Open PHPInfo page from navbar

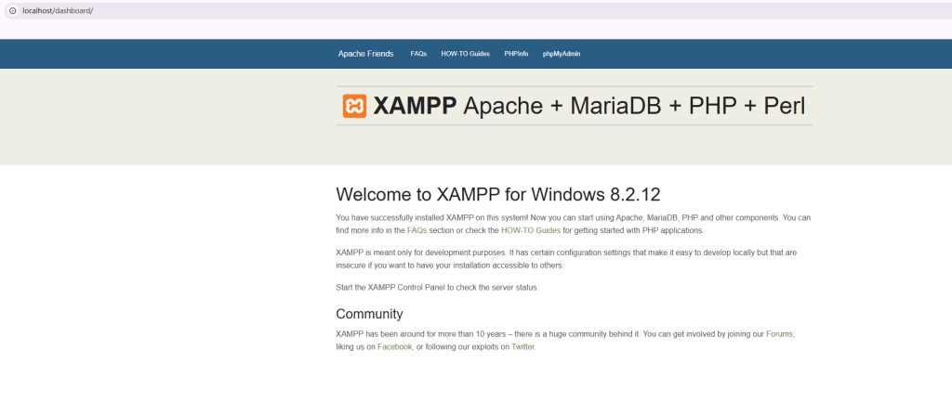(516, 54)
